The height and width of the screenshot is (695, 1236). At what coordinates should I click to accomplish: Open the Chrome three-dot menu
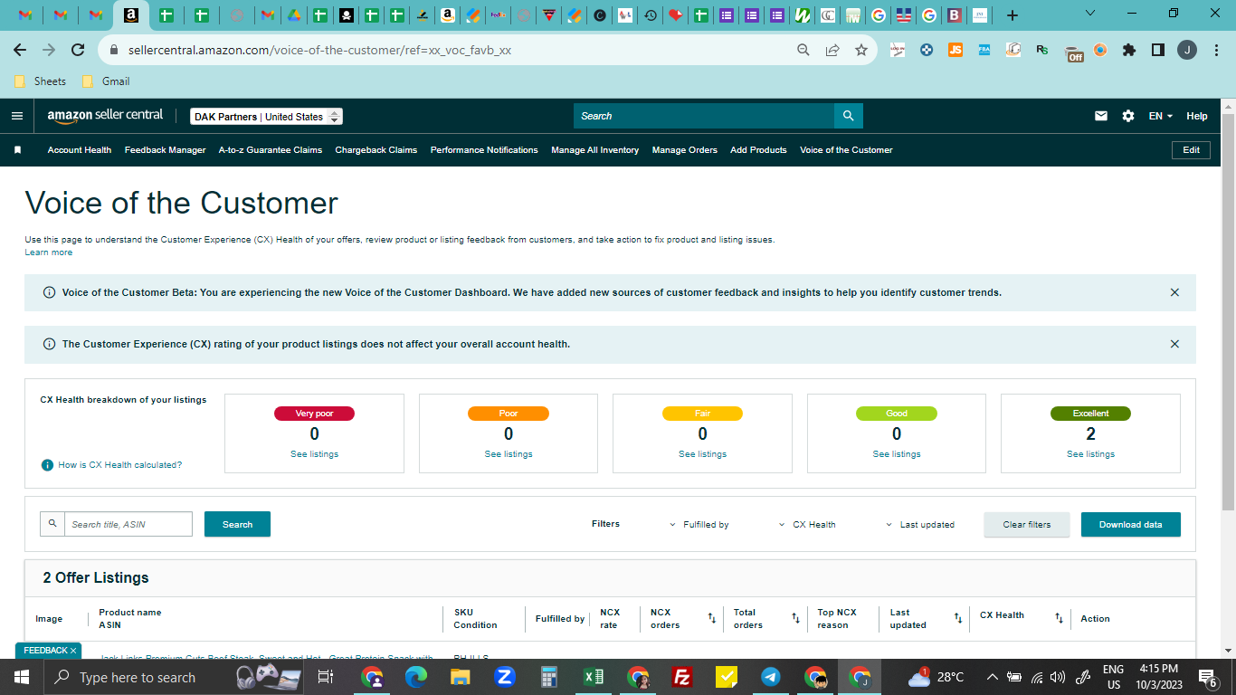click(x=1215, y=51)
